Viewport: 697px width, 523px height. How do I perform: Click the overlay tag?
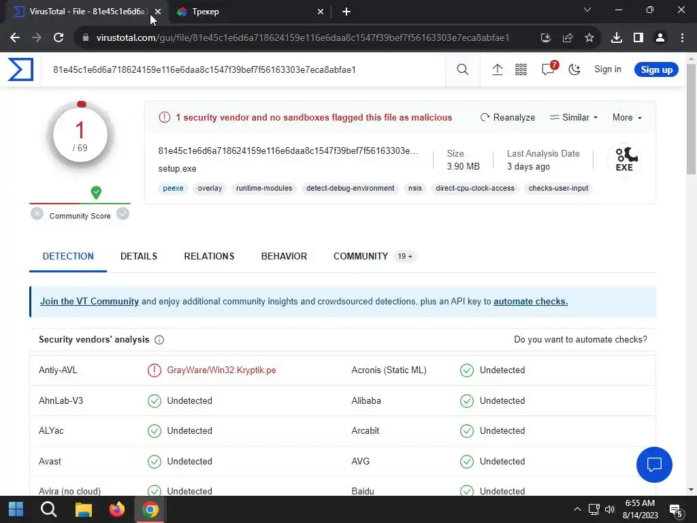coord(210,188)
